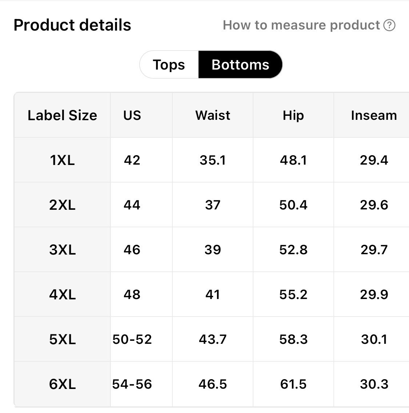Switch to the Tops tab
This screenshot has width=409, height=413.
tap(169, 64)
